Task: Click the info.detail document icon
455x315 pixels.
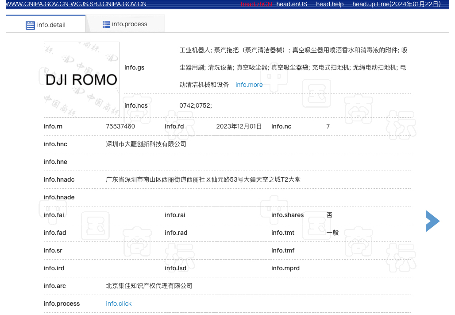Action: pos(30,25)
